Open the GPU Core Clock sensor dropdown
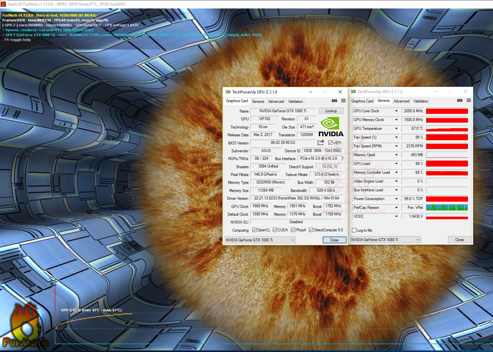This screenshot has width=493, height=352. 396,111
